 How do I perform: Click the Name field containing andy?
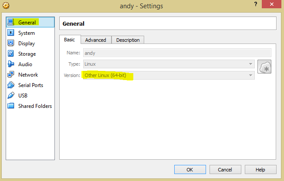[x=177, y=53]
